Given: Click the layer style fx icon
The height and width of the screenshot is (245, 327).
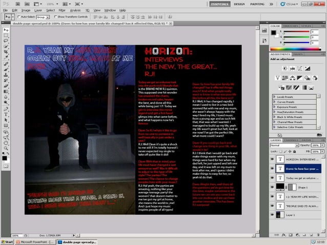Looking at the screenshot, I should 283,235.
